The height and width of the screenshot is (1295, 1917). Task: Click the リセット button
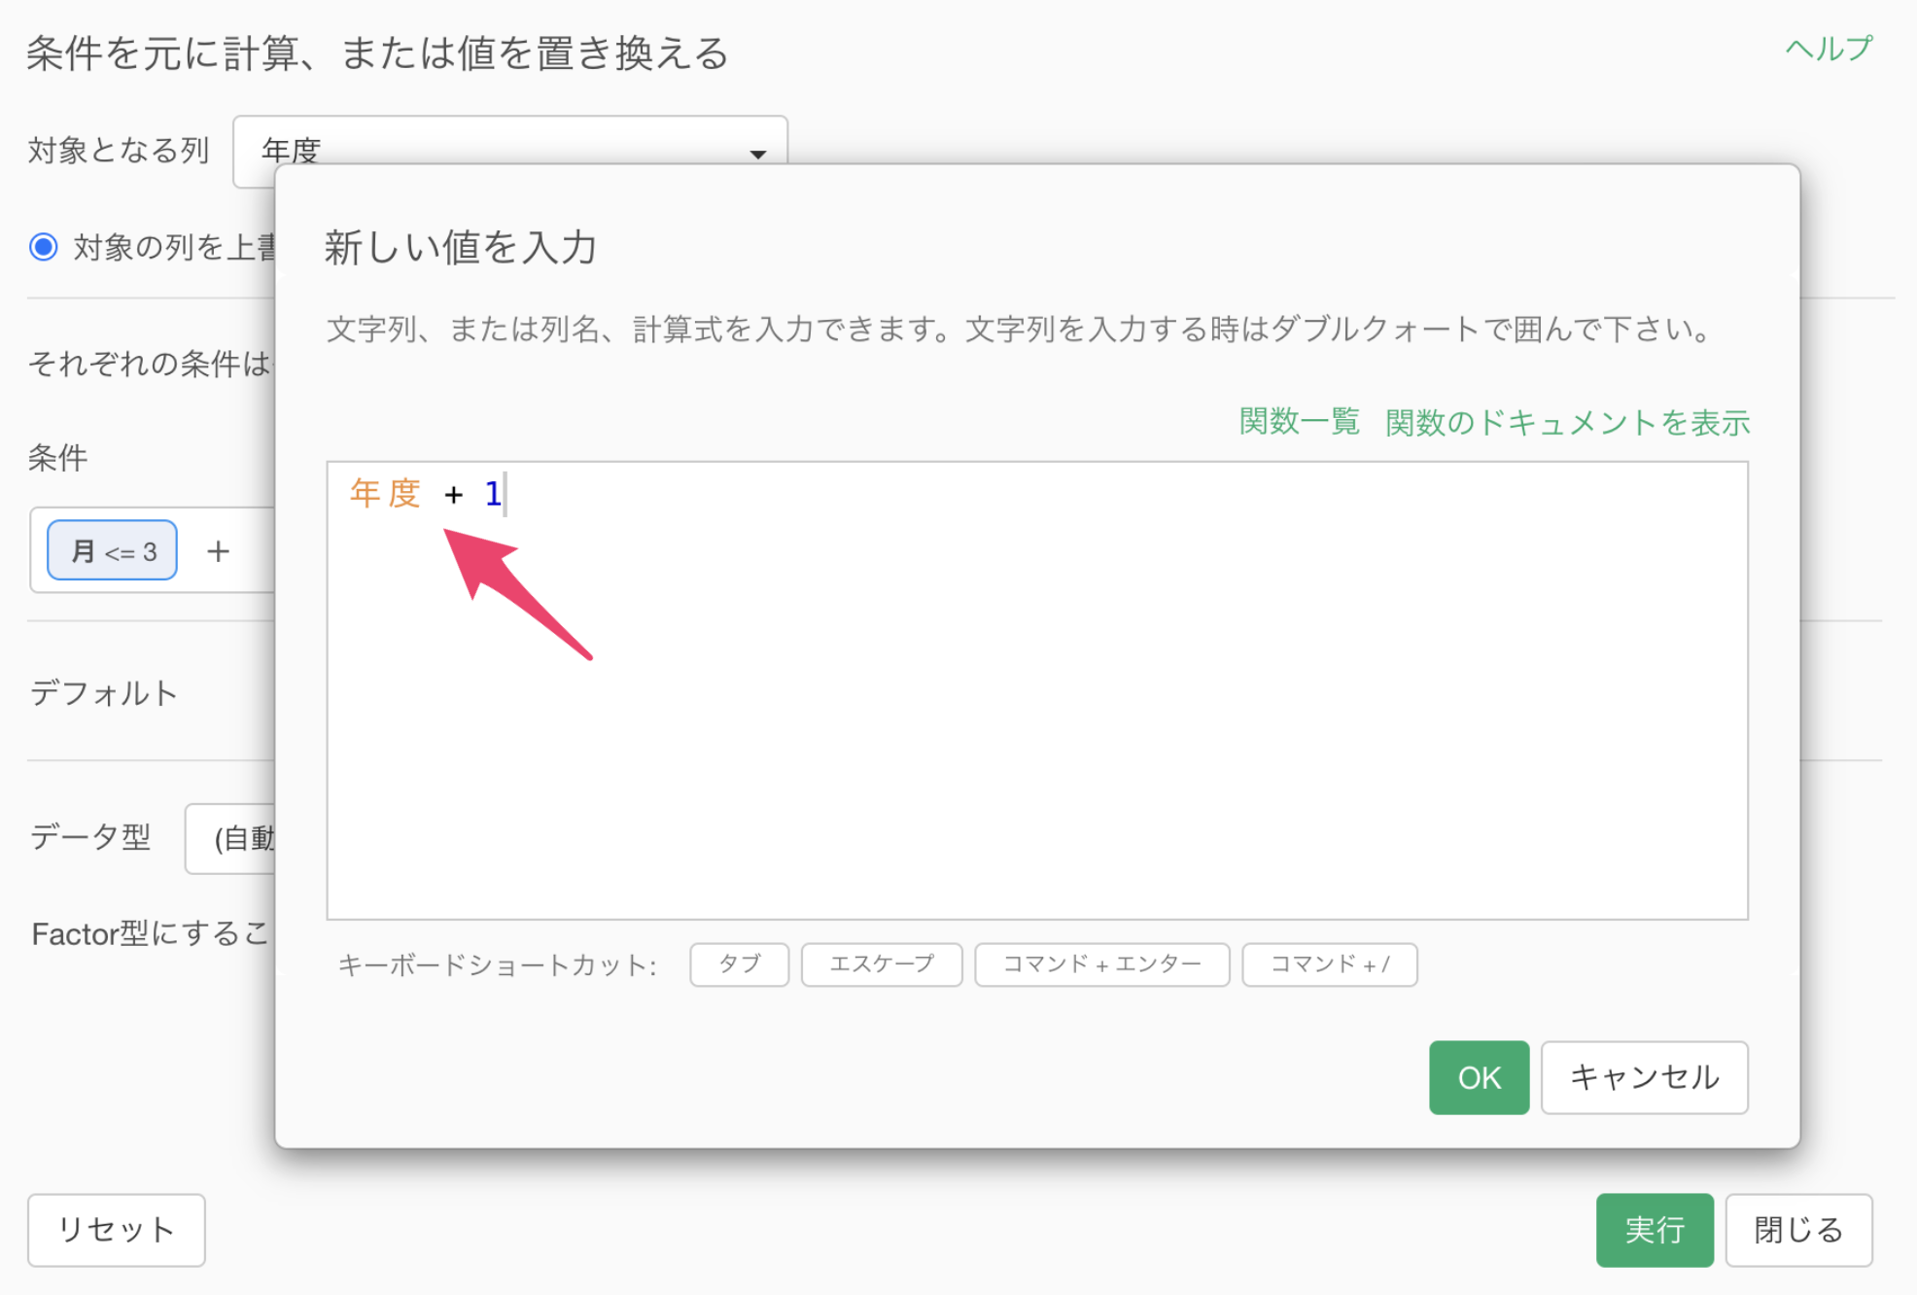coord(116,1230)
